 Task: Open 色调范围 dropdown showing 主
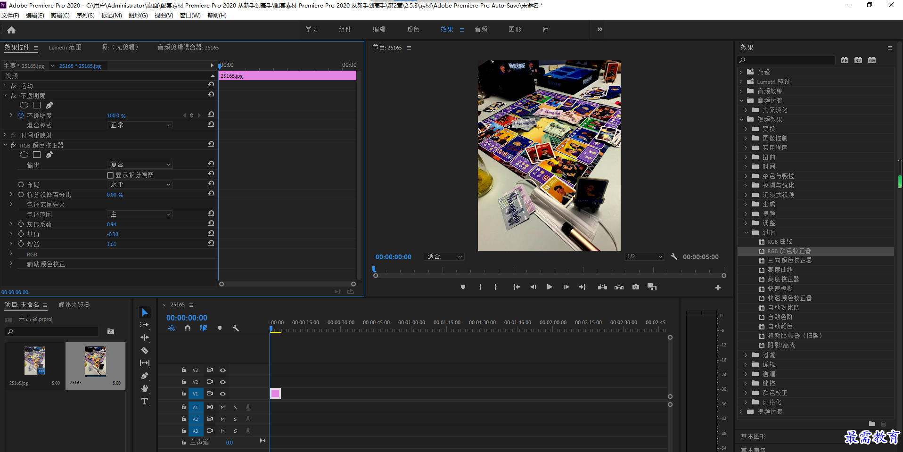(x=140, y=214)
